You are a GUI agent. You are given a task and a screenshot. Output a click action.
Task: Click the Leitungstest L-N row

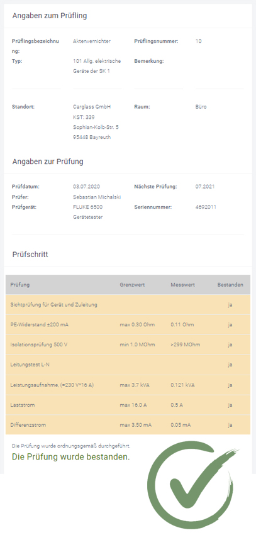[x=128, y=365]
